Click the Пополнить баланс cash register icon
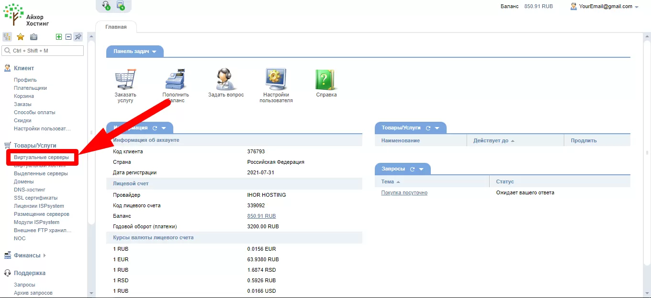 click(175, 79)
